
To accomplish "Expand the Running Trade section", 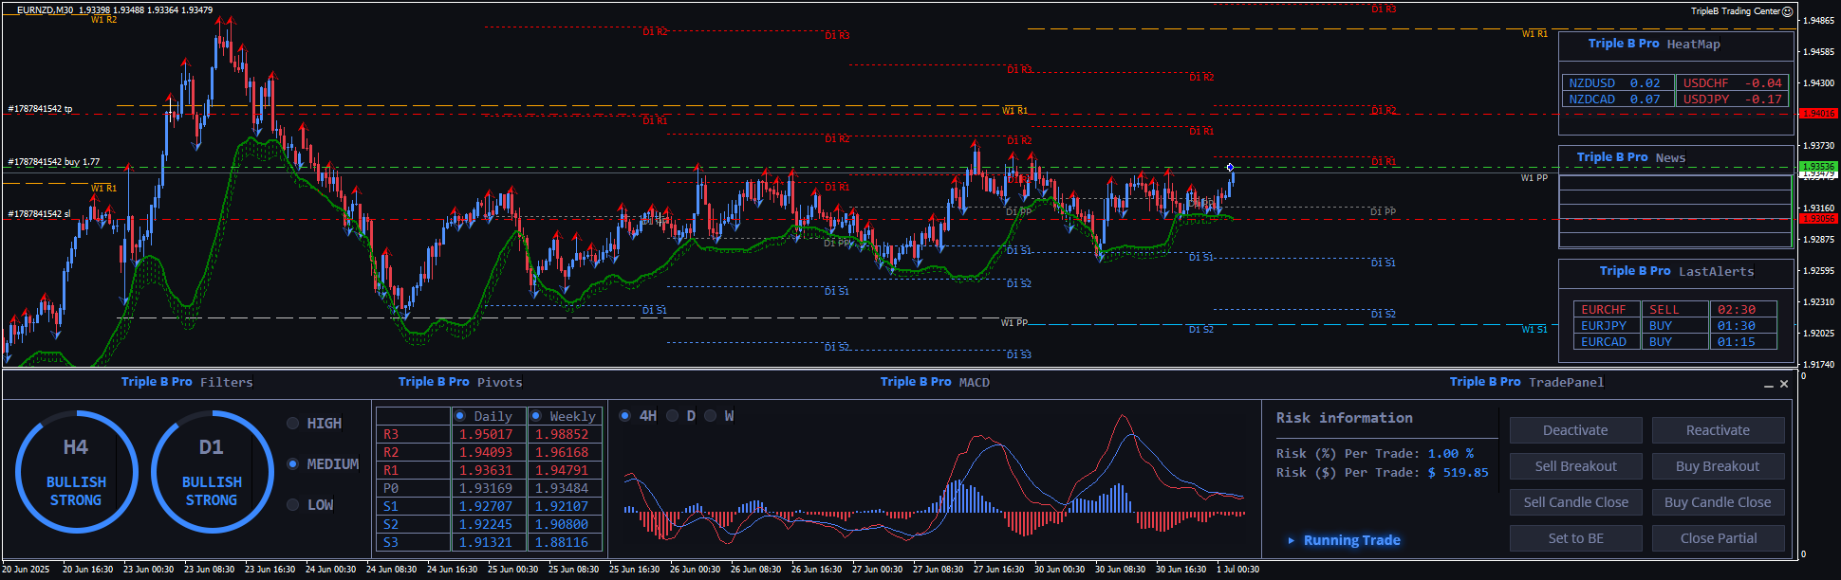I will [1292, 541].
